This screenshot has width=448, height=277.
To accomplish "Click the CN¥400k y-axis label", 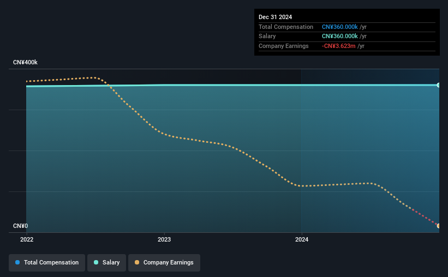I will [x=25, y=62].
